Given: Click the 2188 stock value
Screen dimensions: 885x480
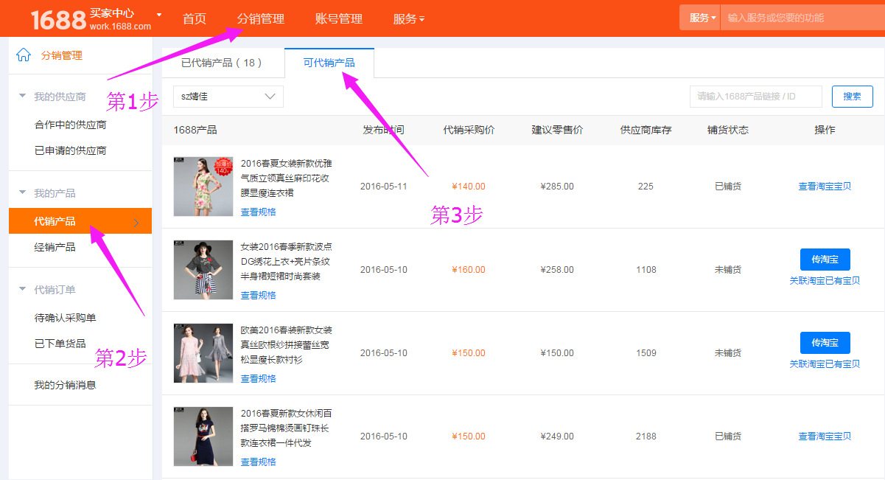Looking at the screenshot, I should pyautogui.click(x=646, y=436).
